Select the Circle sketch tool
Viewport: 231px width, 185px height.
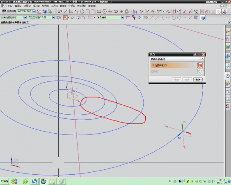pos(82,12)
